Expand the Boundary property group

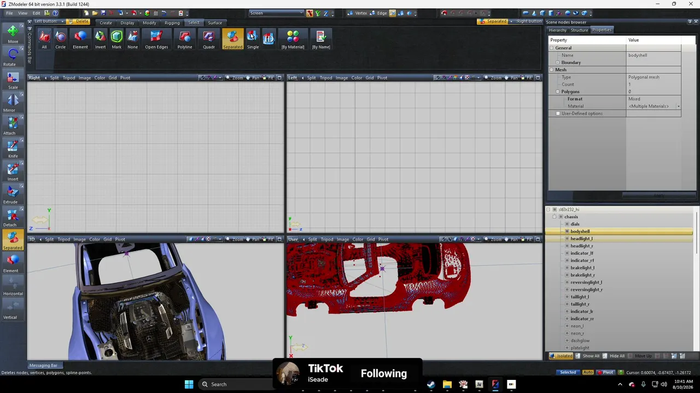[x=558, y=62]
